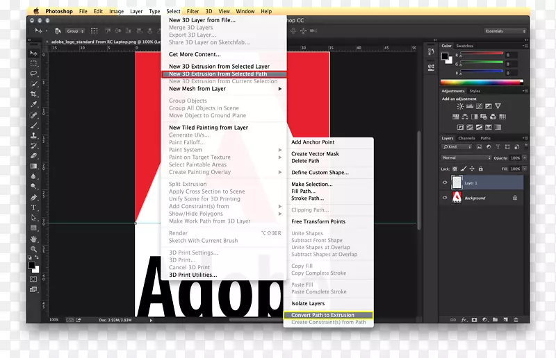Choose Convert Path to Extrusion
The height and width of the screenshot is (358, 556).
click(328, 315)
